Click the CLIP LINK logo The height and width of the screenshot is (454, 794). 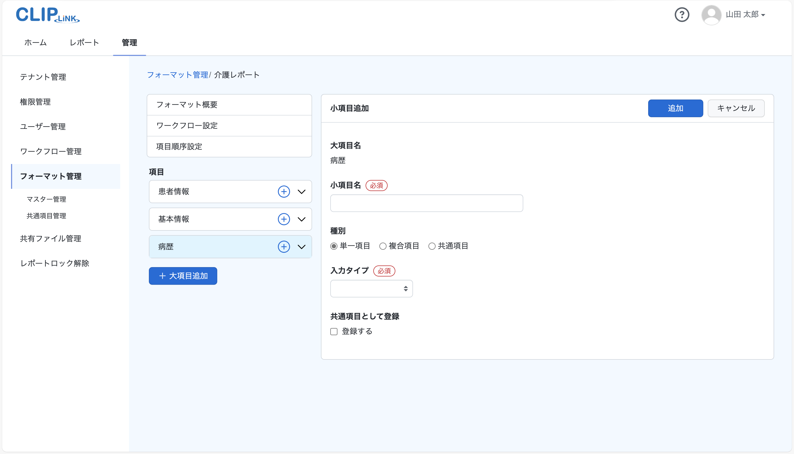pyautogui.click(x=48, y=15)
